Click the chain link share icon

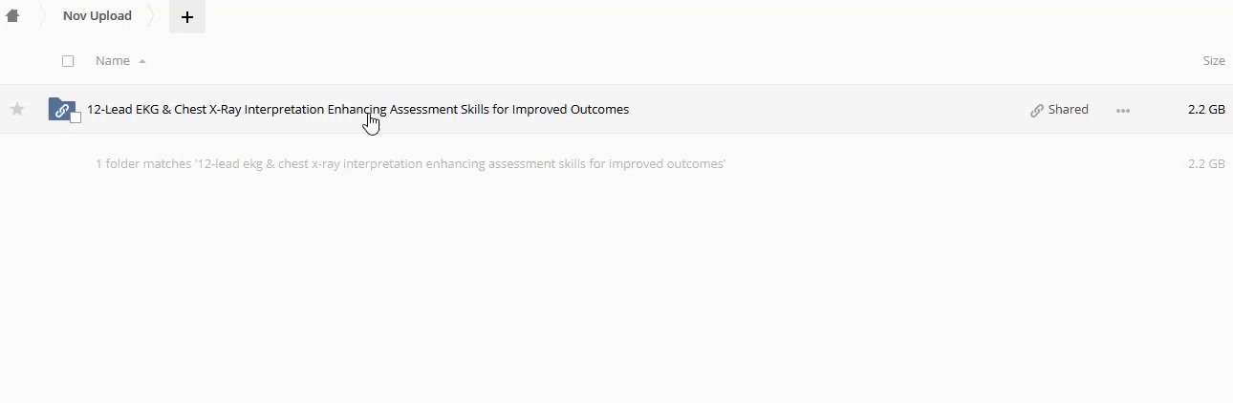click(x=1036, y=110)
